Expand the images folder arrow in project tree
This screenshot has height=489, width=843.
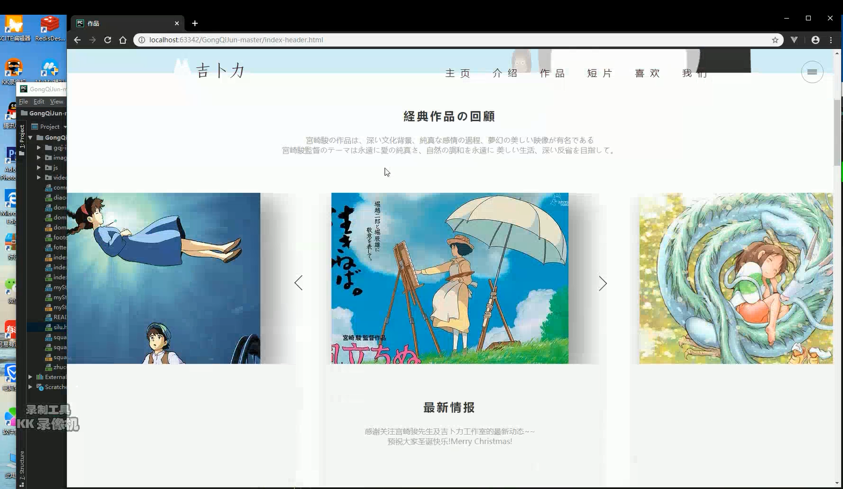tap(39, 158)
